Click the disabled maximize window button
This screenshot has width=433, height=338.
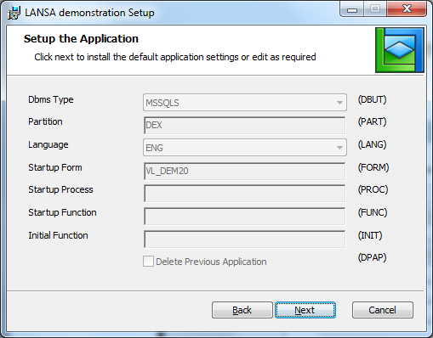375,9
